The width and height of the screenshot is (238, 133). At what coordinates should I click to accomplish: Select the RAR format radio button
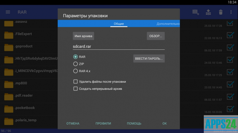point(76,57)
